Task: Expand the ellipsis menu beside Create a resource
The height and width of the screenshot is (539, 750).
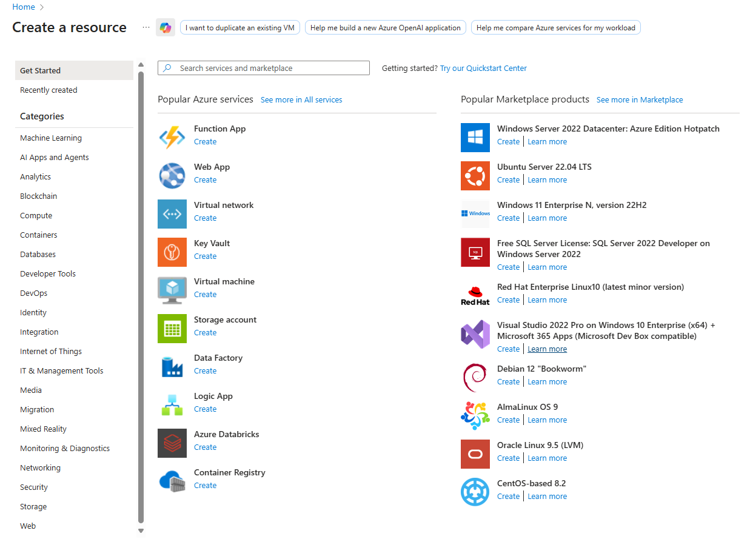Action: click(146, 27)
